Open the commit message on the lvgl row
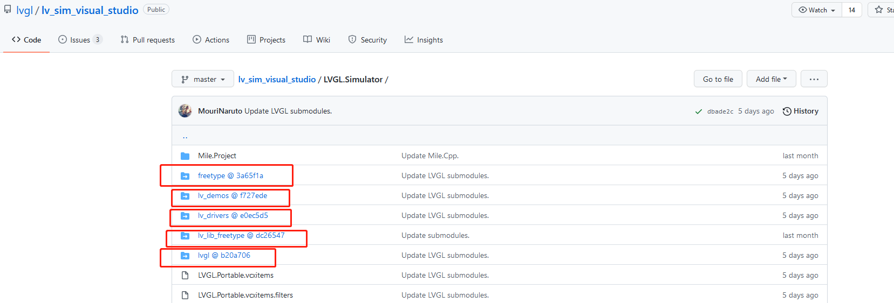This screenshot has width=894, height=303. (x=445, y=255)
